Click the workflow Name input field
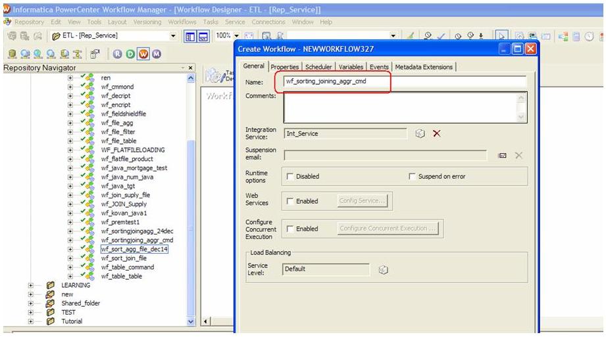This screenshot has height=339, width=606. tap(405, 81)
